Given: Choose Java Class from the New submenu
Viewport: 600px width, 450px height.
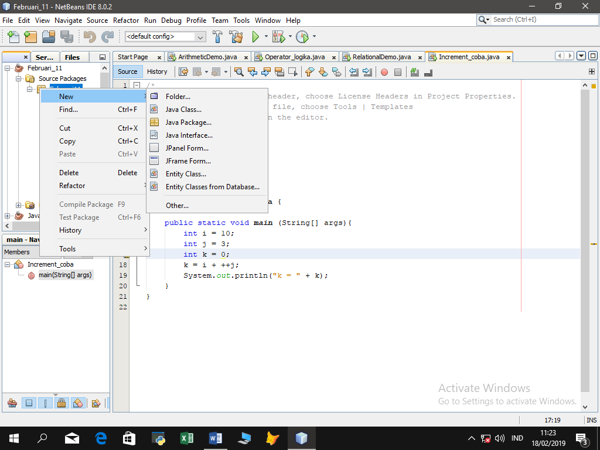Looking at the screenshot, I should pyautogui.click(x=184, y=109).
